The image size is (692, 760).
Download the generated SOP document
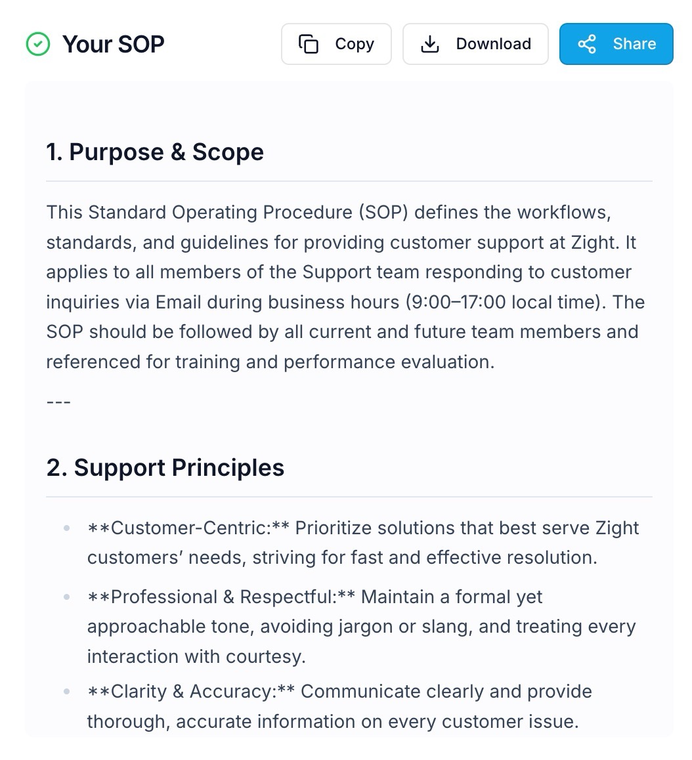tap(475, 43)
